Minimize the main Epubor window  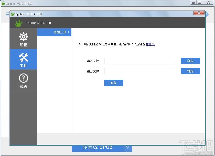coord(193,3)
